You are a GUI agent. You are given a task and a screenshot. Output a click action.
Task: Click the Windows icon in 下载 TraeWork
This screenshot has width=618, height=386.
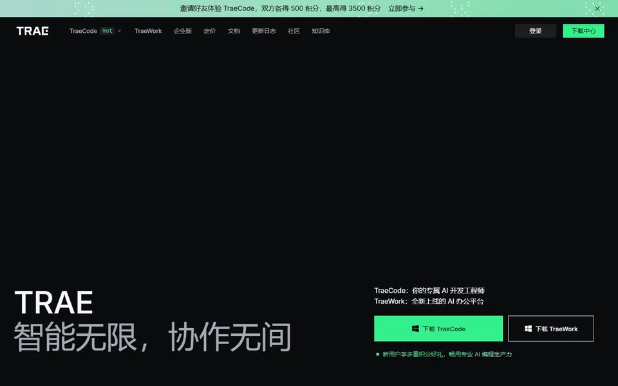[528, 329]
